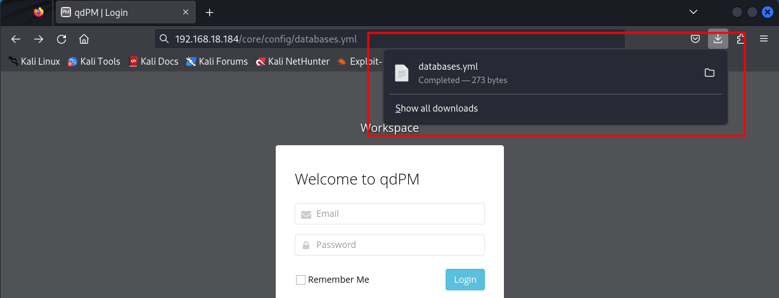This screenshot has height=298, width=779.
Task: Reload the current page
Action: point(61,39)
